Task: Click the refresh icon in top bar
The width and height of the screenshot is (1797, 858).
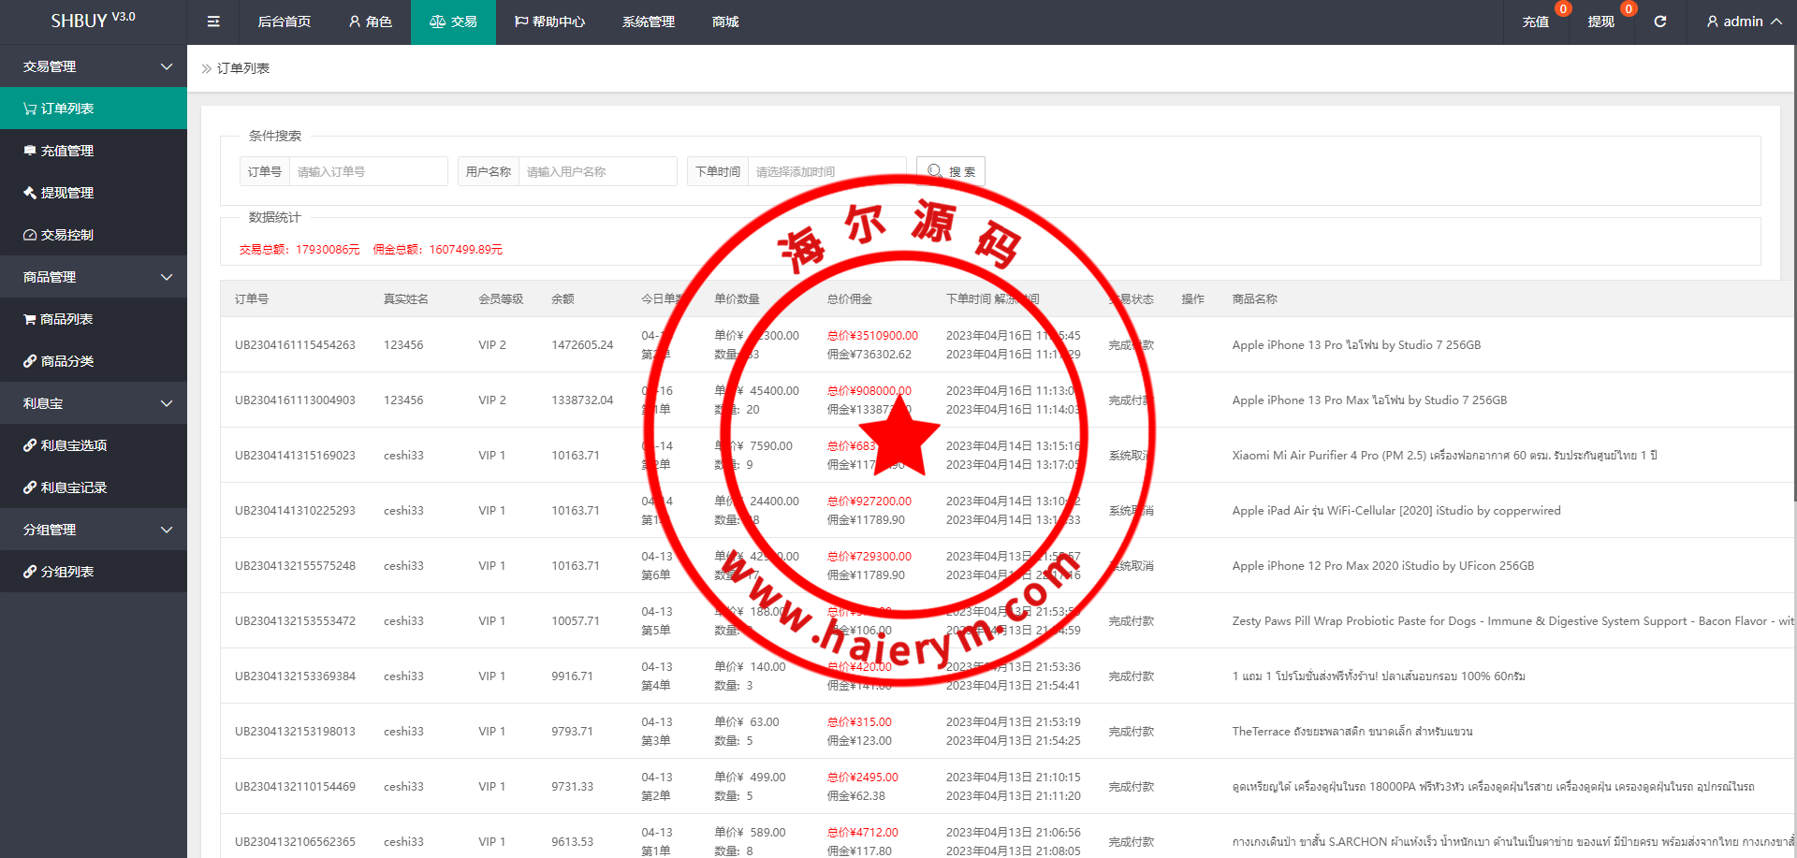Action: pyautogui.click(x=1659, y=22)
